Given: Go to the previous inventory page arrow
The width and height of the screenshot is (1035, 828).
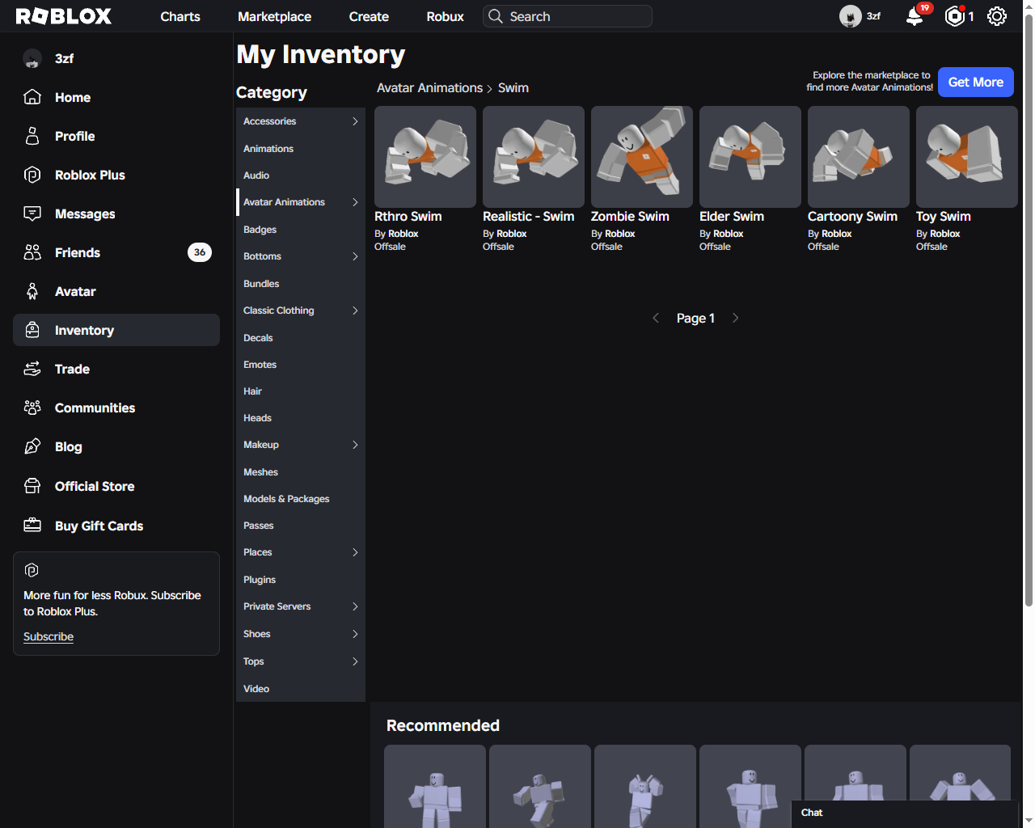Looking at the screenshot, I should pyautogui.click(x=656, y=318).
